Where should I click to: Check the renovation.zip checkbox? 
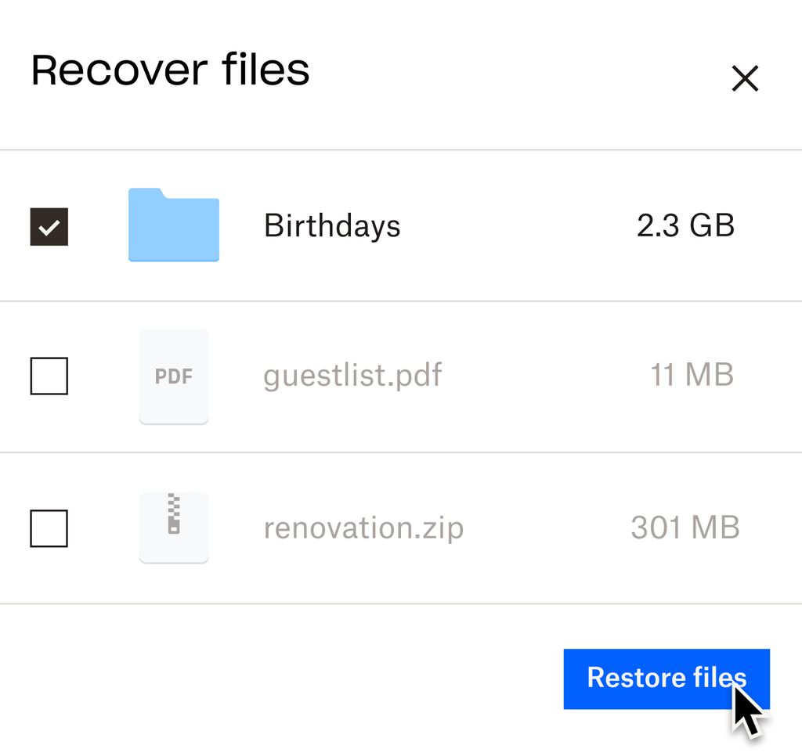(49, 527)
